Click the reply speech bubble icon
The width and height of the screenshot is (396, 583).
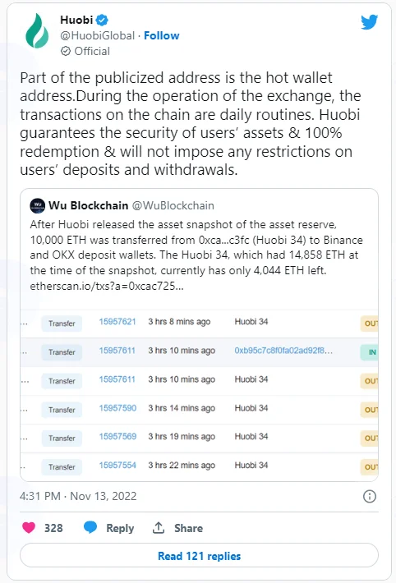coord(90,527)
